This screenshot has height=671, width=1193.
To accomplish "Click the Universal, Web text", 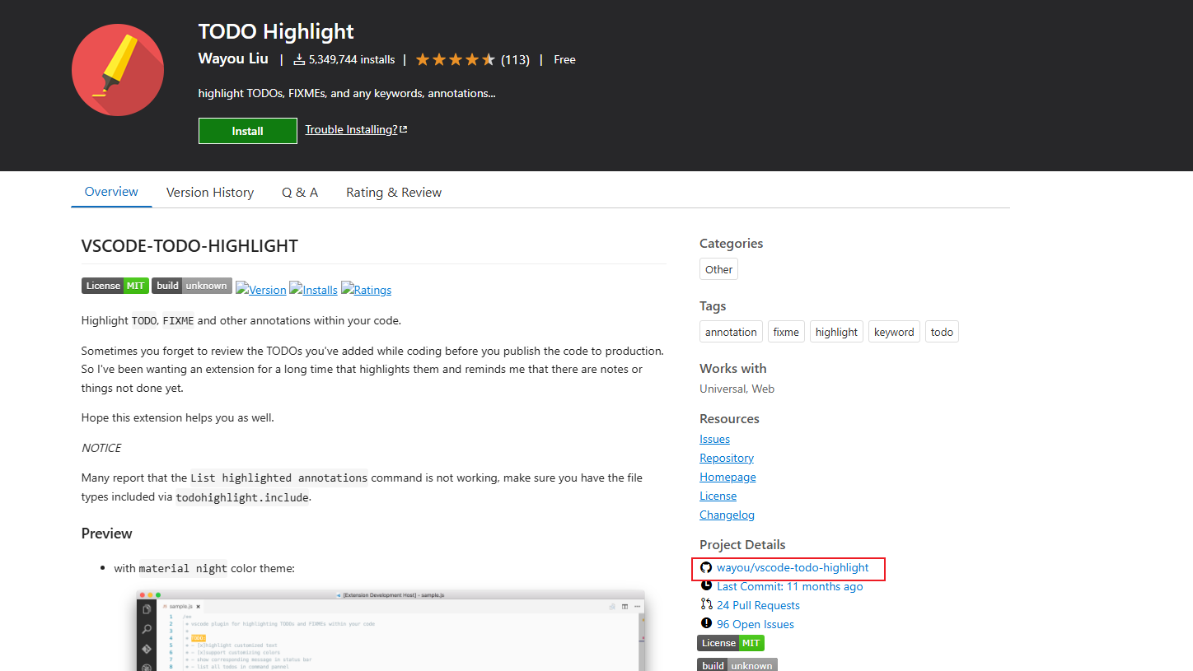I will point(737,389).
